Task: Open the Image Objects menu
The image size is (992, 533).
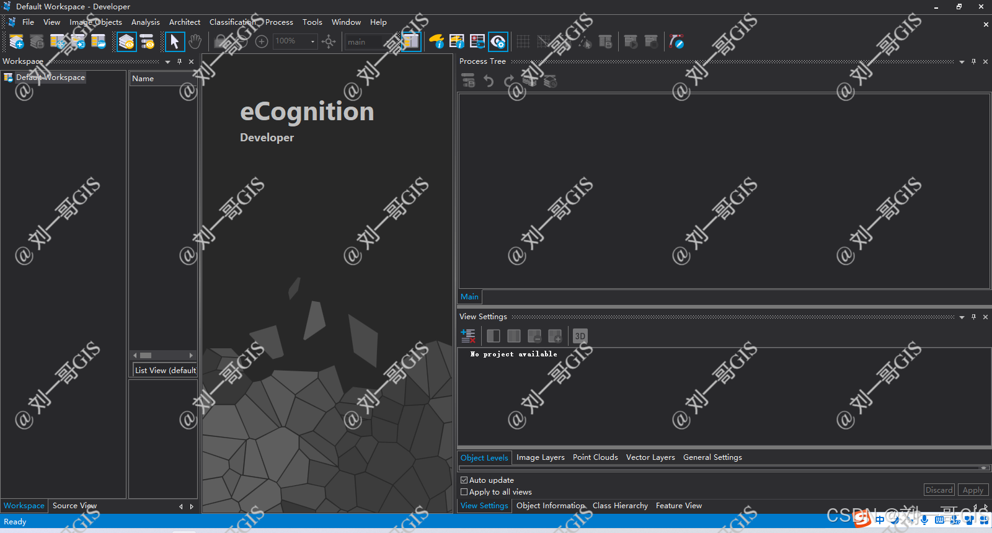Action: coord(95,22)
